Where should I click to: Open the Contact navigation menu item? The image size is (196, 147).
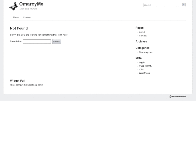27,18
